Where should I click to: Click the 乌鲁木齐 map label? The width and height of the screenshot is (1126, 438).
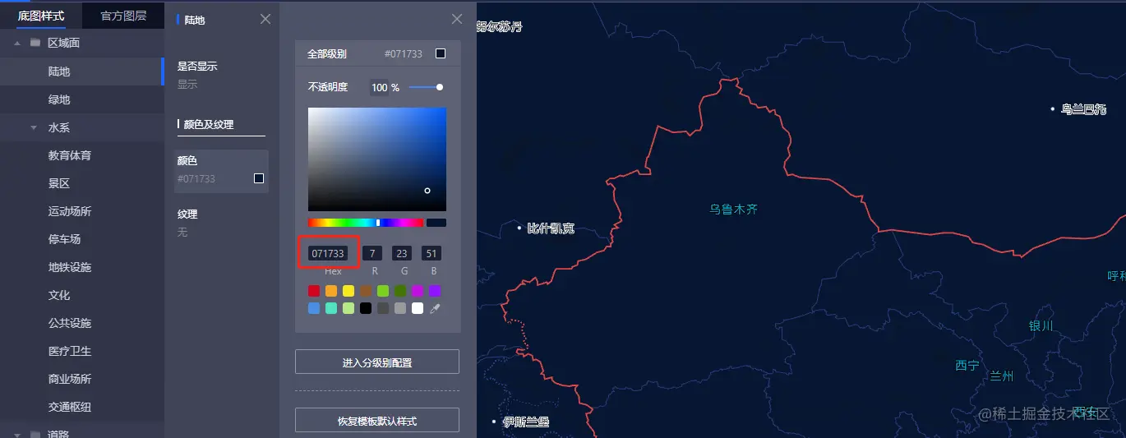[x=734, y=210]
